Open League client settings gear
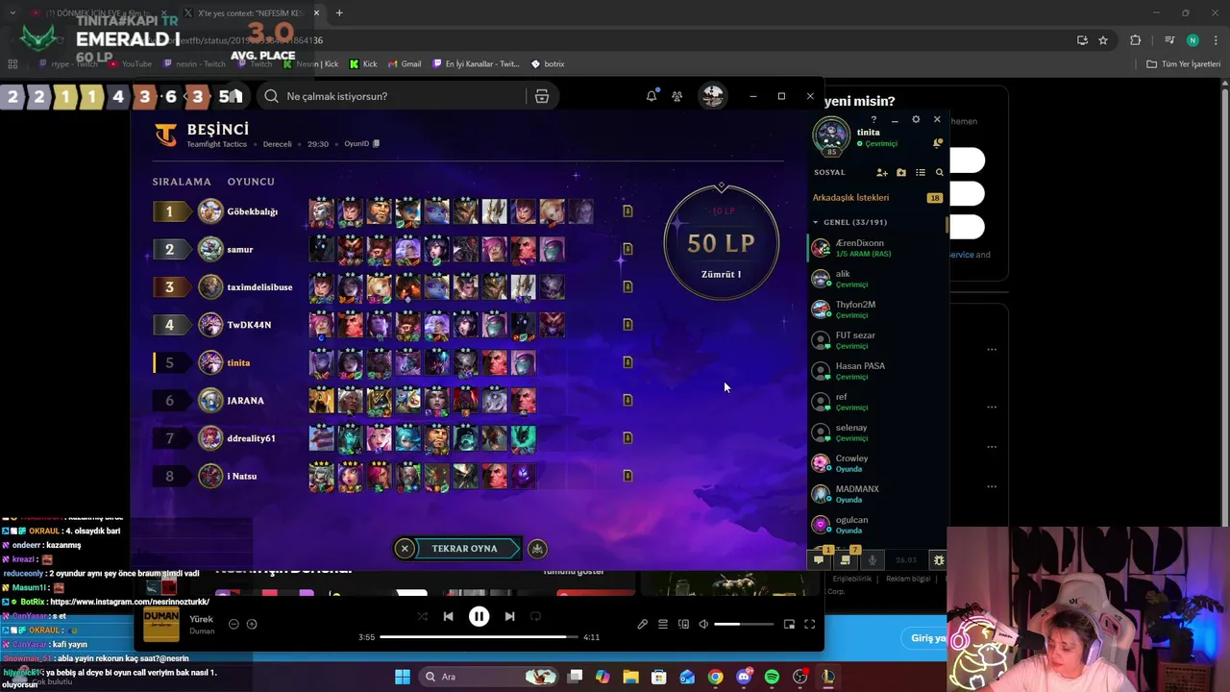 (916, 120)
